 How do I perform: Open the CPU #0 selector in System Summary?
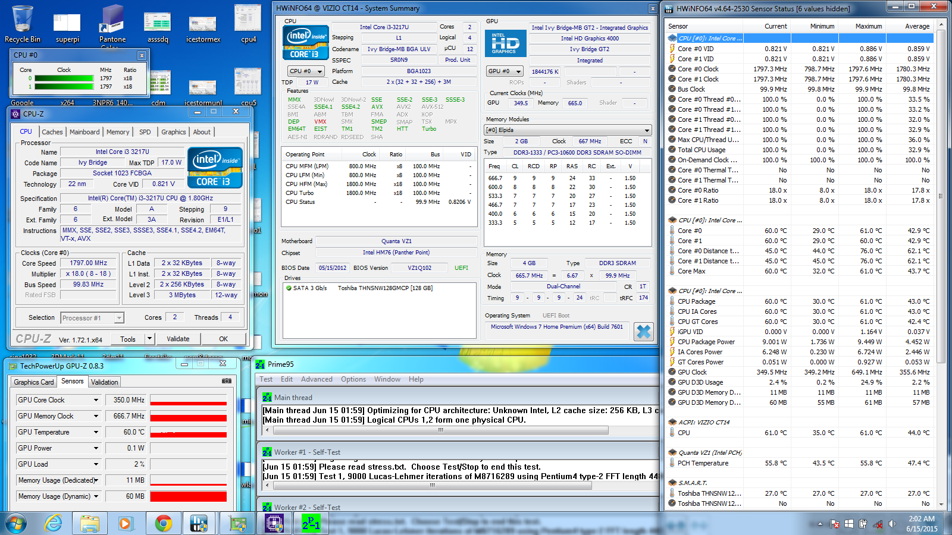point(306,71)
